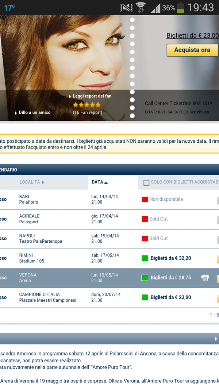Select Biglietti da € 23,00 for Campione d'Italia
The height and width of the screenshot is (389, 219).
tap(171, 297)
